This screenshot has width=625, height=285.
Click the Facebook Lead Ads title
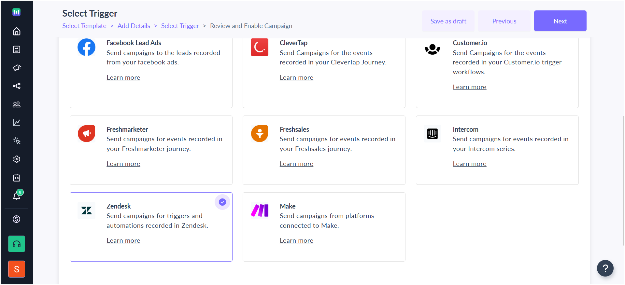click(134, 43)
